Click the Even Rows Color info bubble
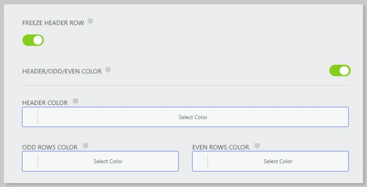 (x=257, y=146)
